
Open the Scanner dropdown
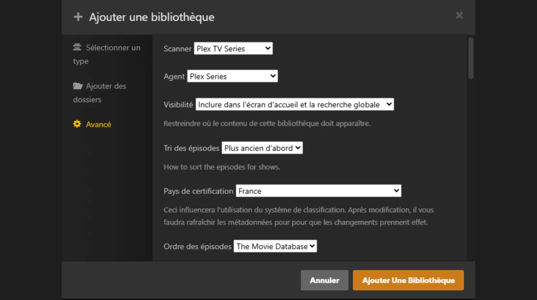233,49
